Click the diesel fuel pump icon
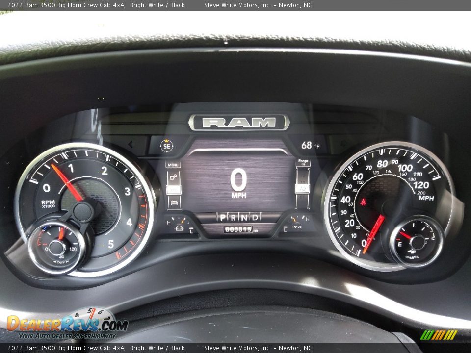The image size is (471, 353). [412, 251]
